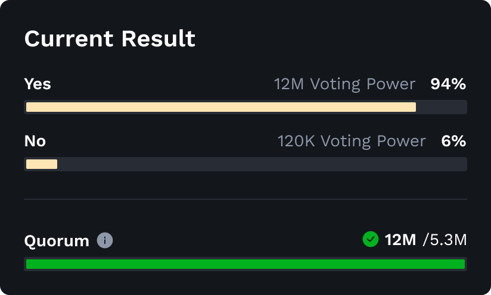
Task: Click the Yes progress bar fill
Action: point(221,107)
